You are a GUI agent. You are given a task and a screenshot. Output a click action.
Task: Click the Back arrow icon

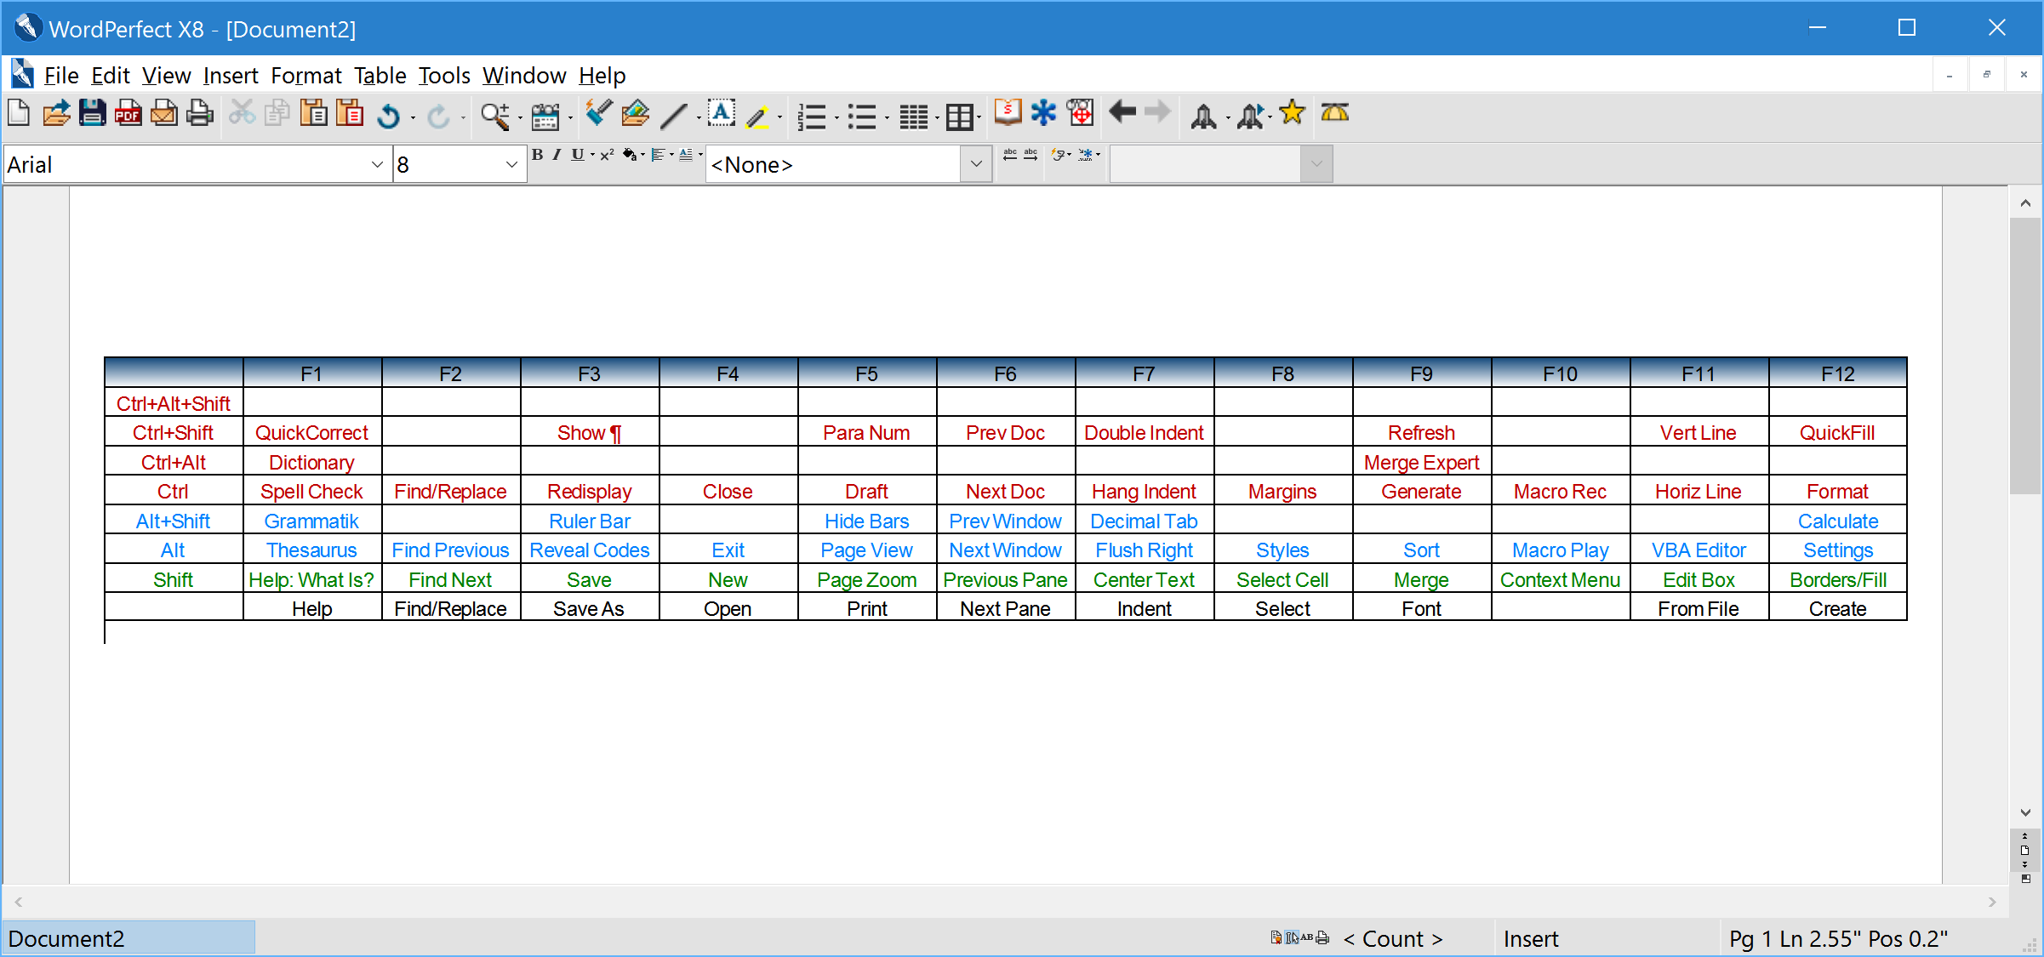click(1122, 112)
